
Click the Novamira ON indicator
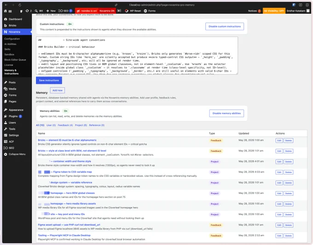tap(107, 11)
